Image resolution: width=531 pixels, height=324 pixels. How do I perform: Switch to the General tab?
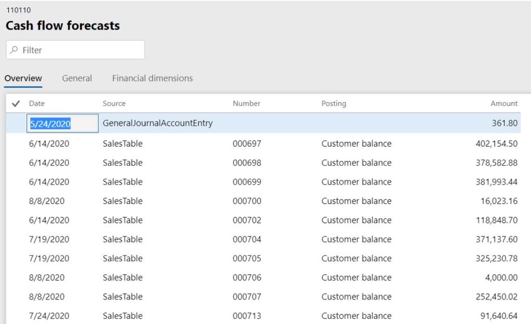click(77, 78)
